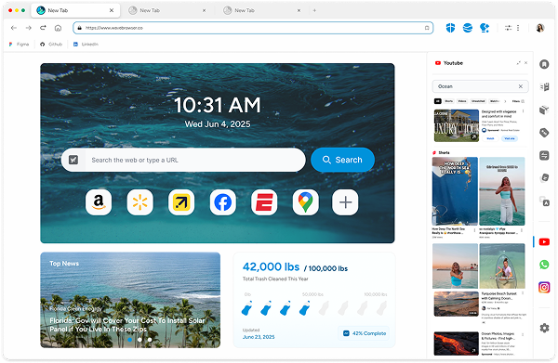
Task: Open YouTube from the right sidebar
Action: pos(544,242)
